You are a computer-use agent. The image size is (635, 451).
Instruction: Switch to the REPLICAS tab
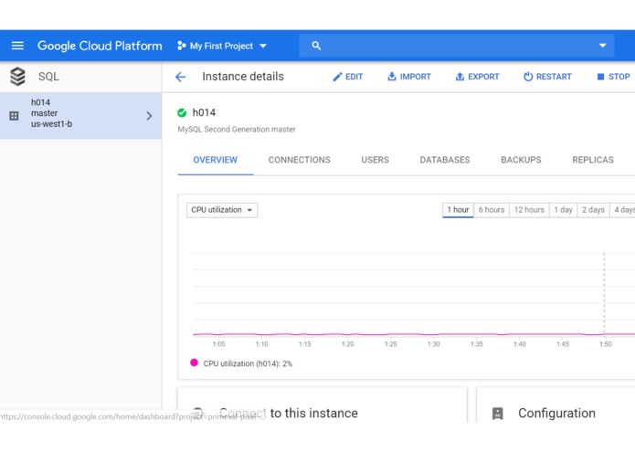[593, 160]
